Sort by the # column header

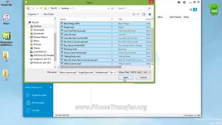[112, 19]
